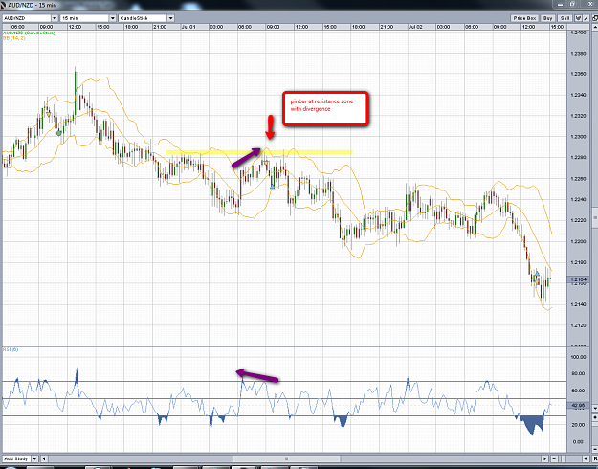The height and width of the screenshot is (469, 598).
Task: Click the blue up-triangle marker near latest candles
Action: (x=537, y=274)
